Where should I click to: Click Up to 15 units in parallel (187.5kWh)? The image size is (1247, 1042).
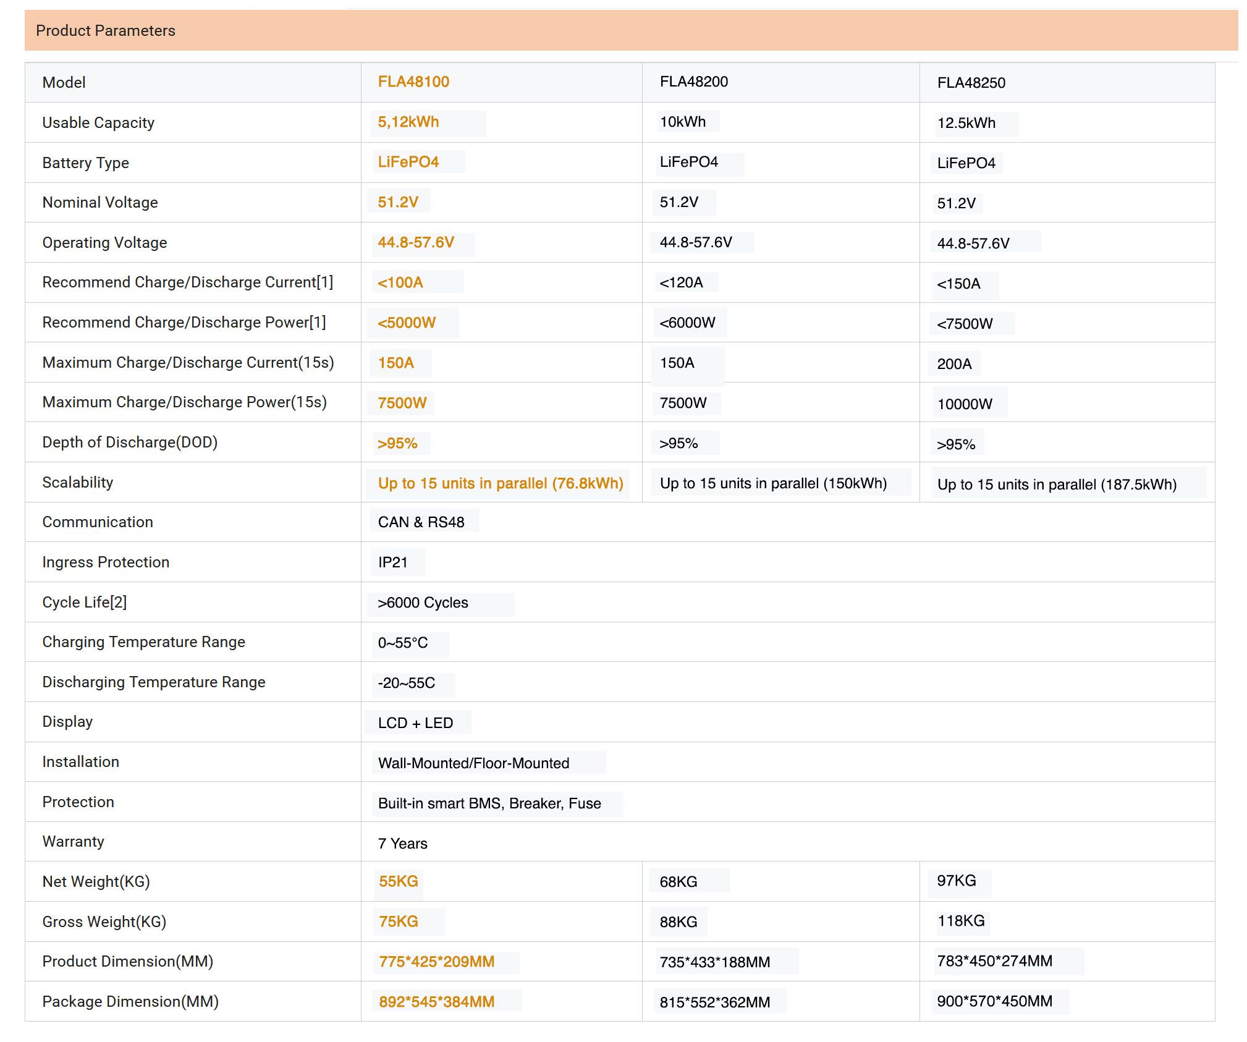(x=1057, y=485)
